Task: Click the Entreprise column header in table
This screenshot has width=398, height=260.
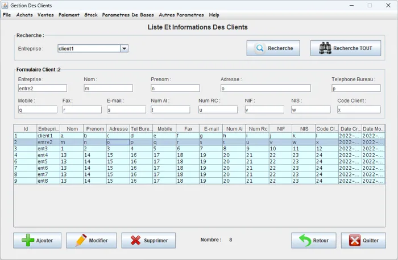Action: pyautogui.click(x=48, y=129)
